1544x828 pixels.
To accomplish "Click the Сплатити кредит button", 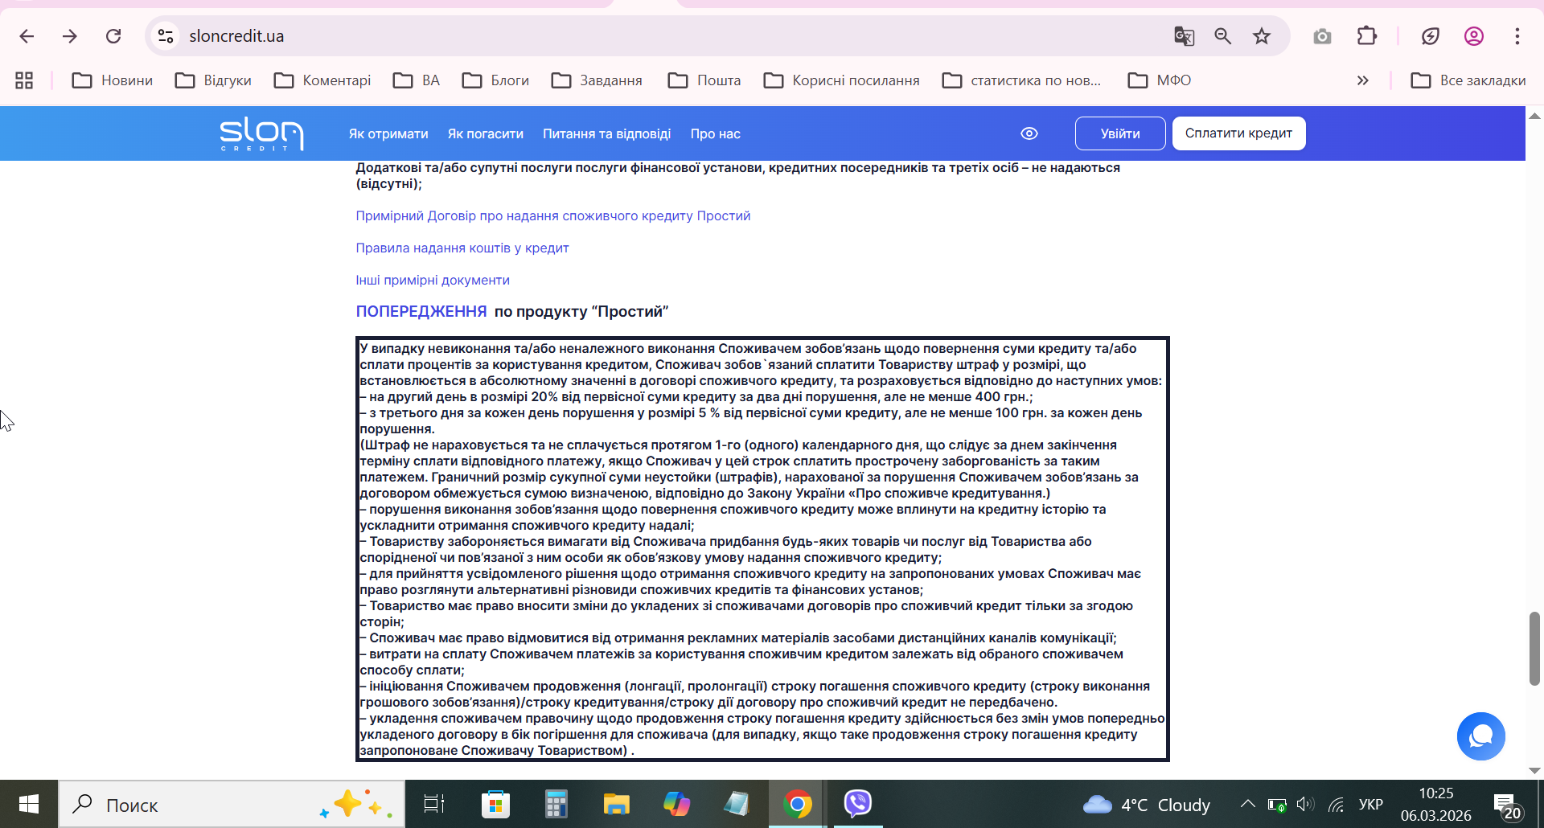I will tap(1238, 133).
